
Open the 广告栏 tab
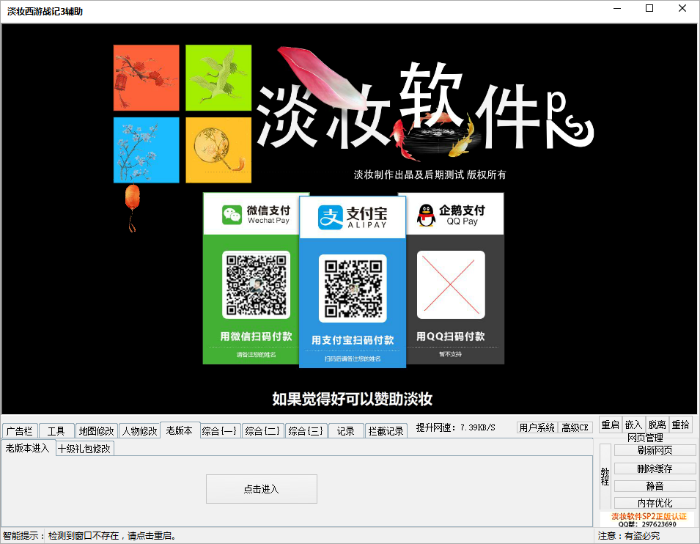point(20,431)
